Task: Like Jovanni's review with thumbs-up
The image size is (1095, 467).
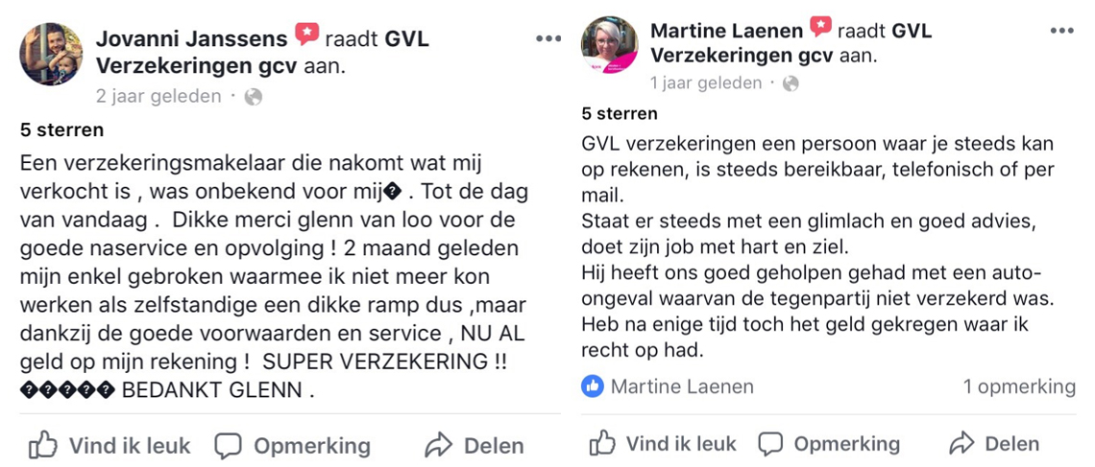Action: 109,446
